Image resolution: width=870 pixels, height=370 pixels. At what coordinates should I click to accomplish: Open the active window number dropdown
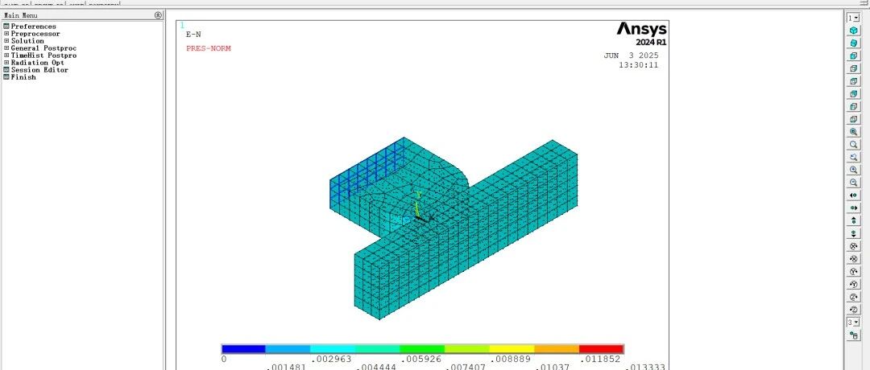click(x=854, y=17)
